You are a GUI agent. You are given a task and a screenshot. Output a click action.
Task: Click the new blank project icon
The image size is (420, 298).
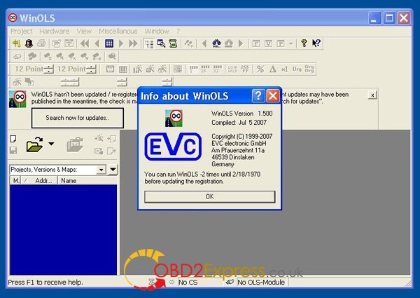coord(13,139)
